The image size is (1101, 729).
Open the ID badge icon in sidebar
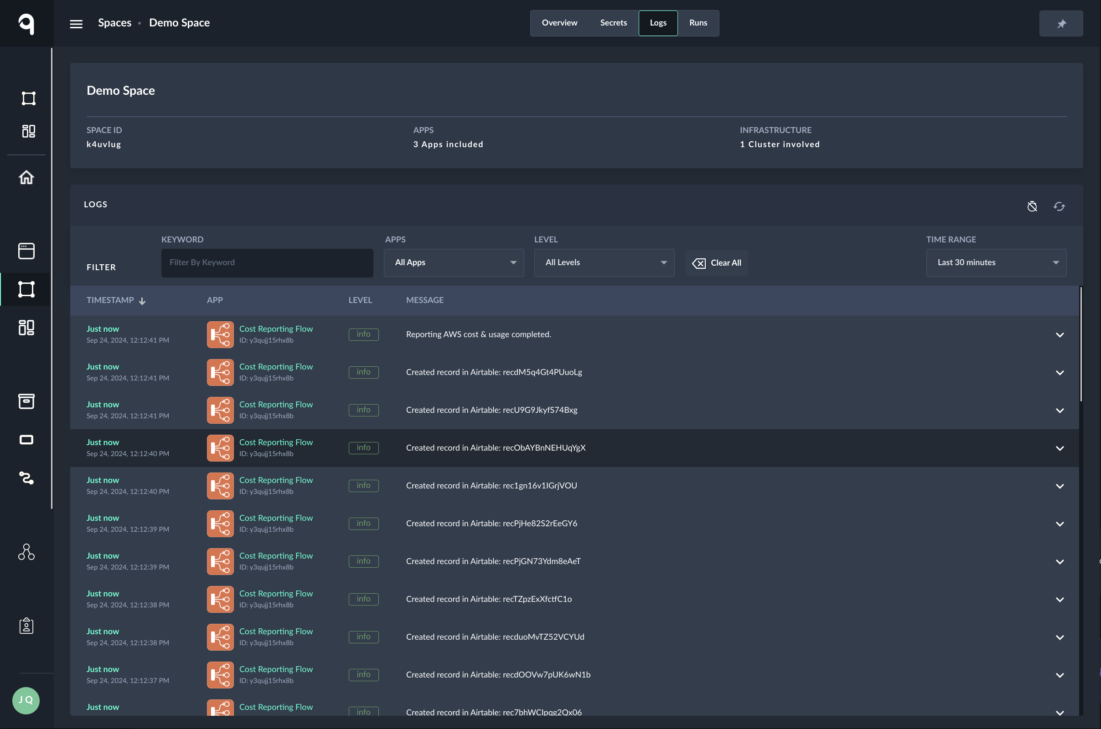coord(26,626)
